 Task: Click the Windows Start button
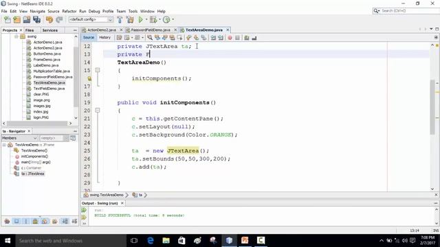[x=8, y=241]
